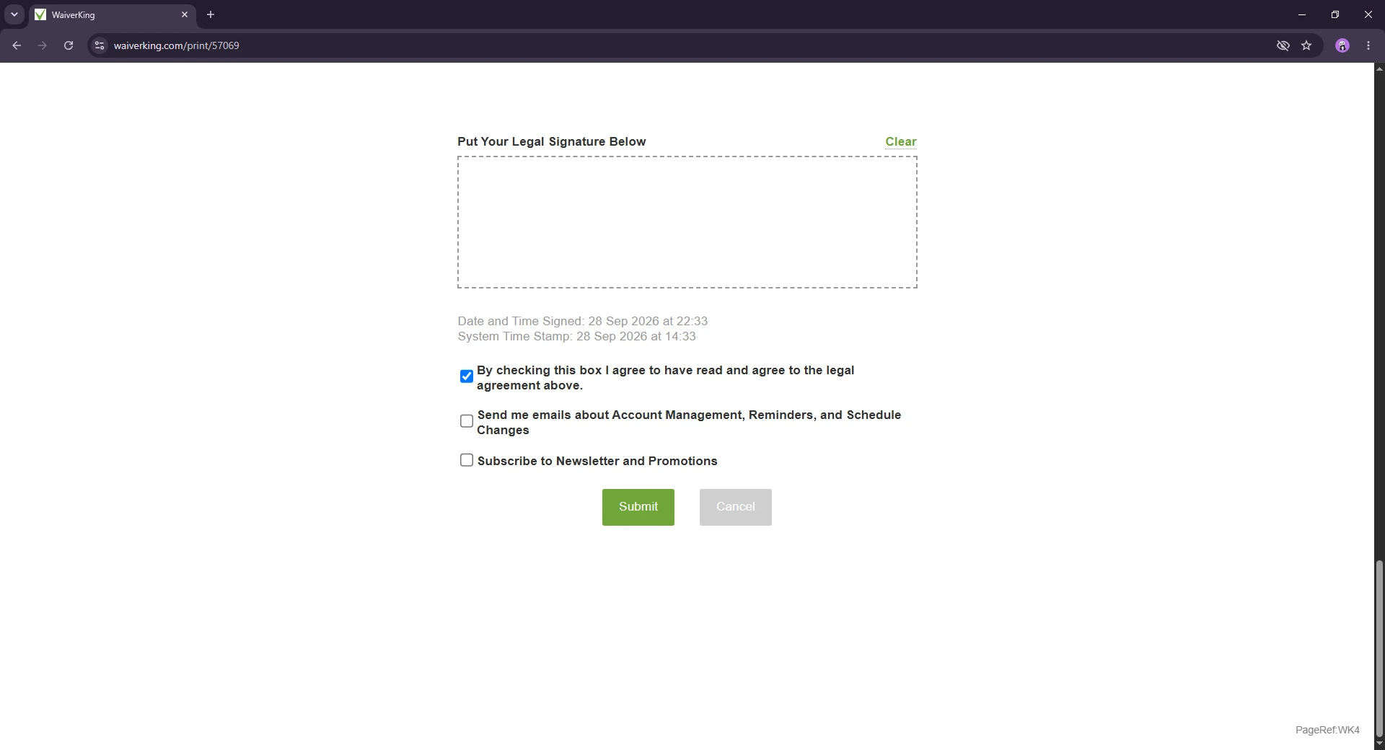Click the 'System Time Stamp' line
Image resolution: width=1385 pixels, height=750 pixels.
tap(577, 336)
